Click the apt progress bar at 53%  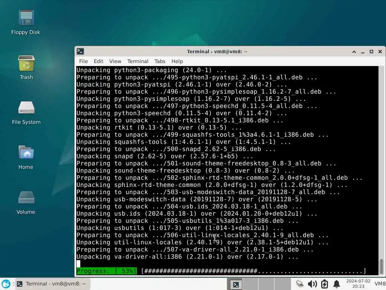click(x=254, y=271)
